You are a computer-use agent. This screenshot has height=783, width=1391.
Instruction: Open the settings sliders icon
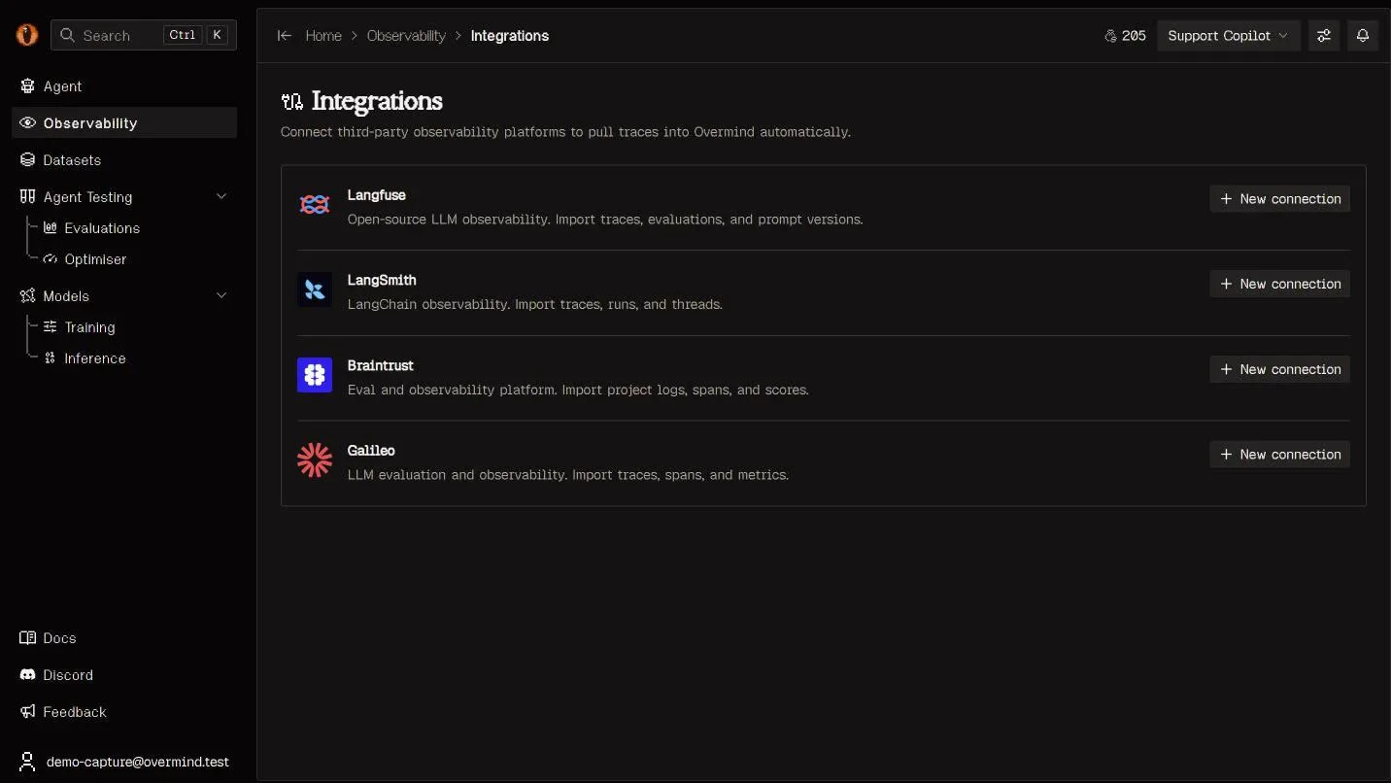(1324, 36)
